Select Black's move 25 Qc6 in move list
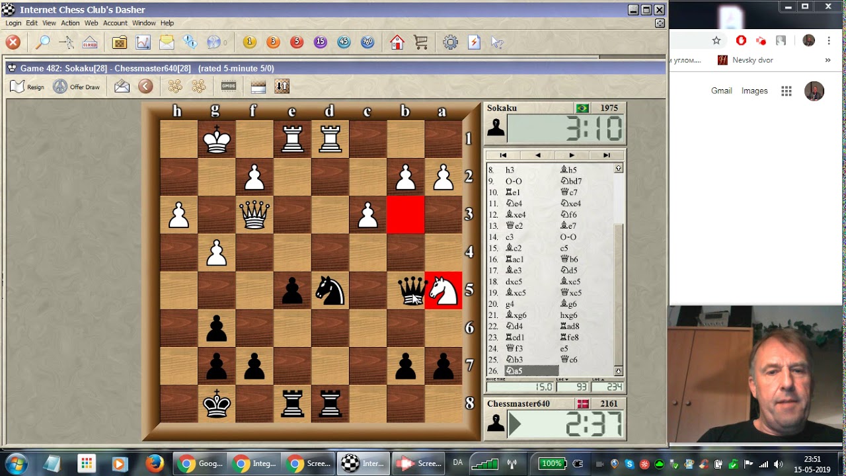Screen dimensions: 846x476 569,360
